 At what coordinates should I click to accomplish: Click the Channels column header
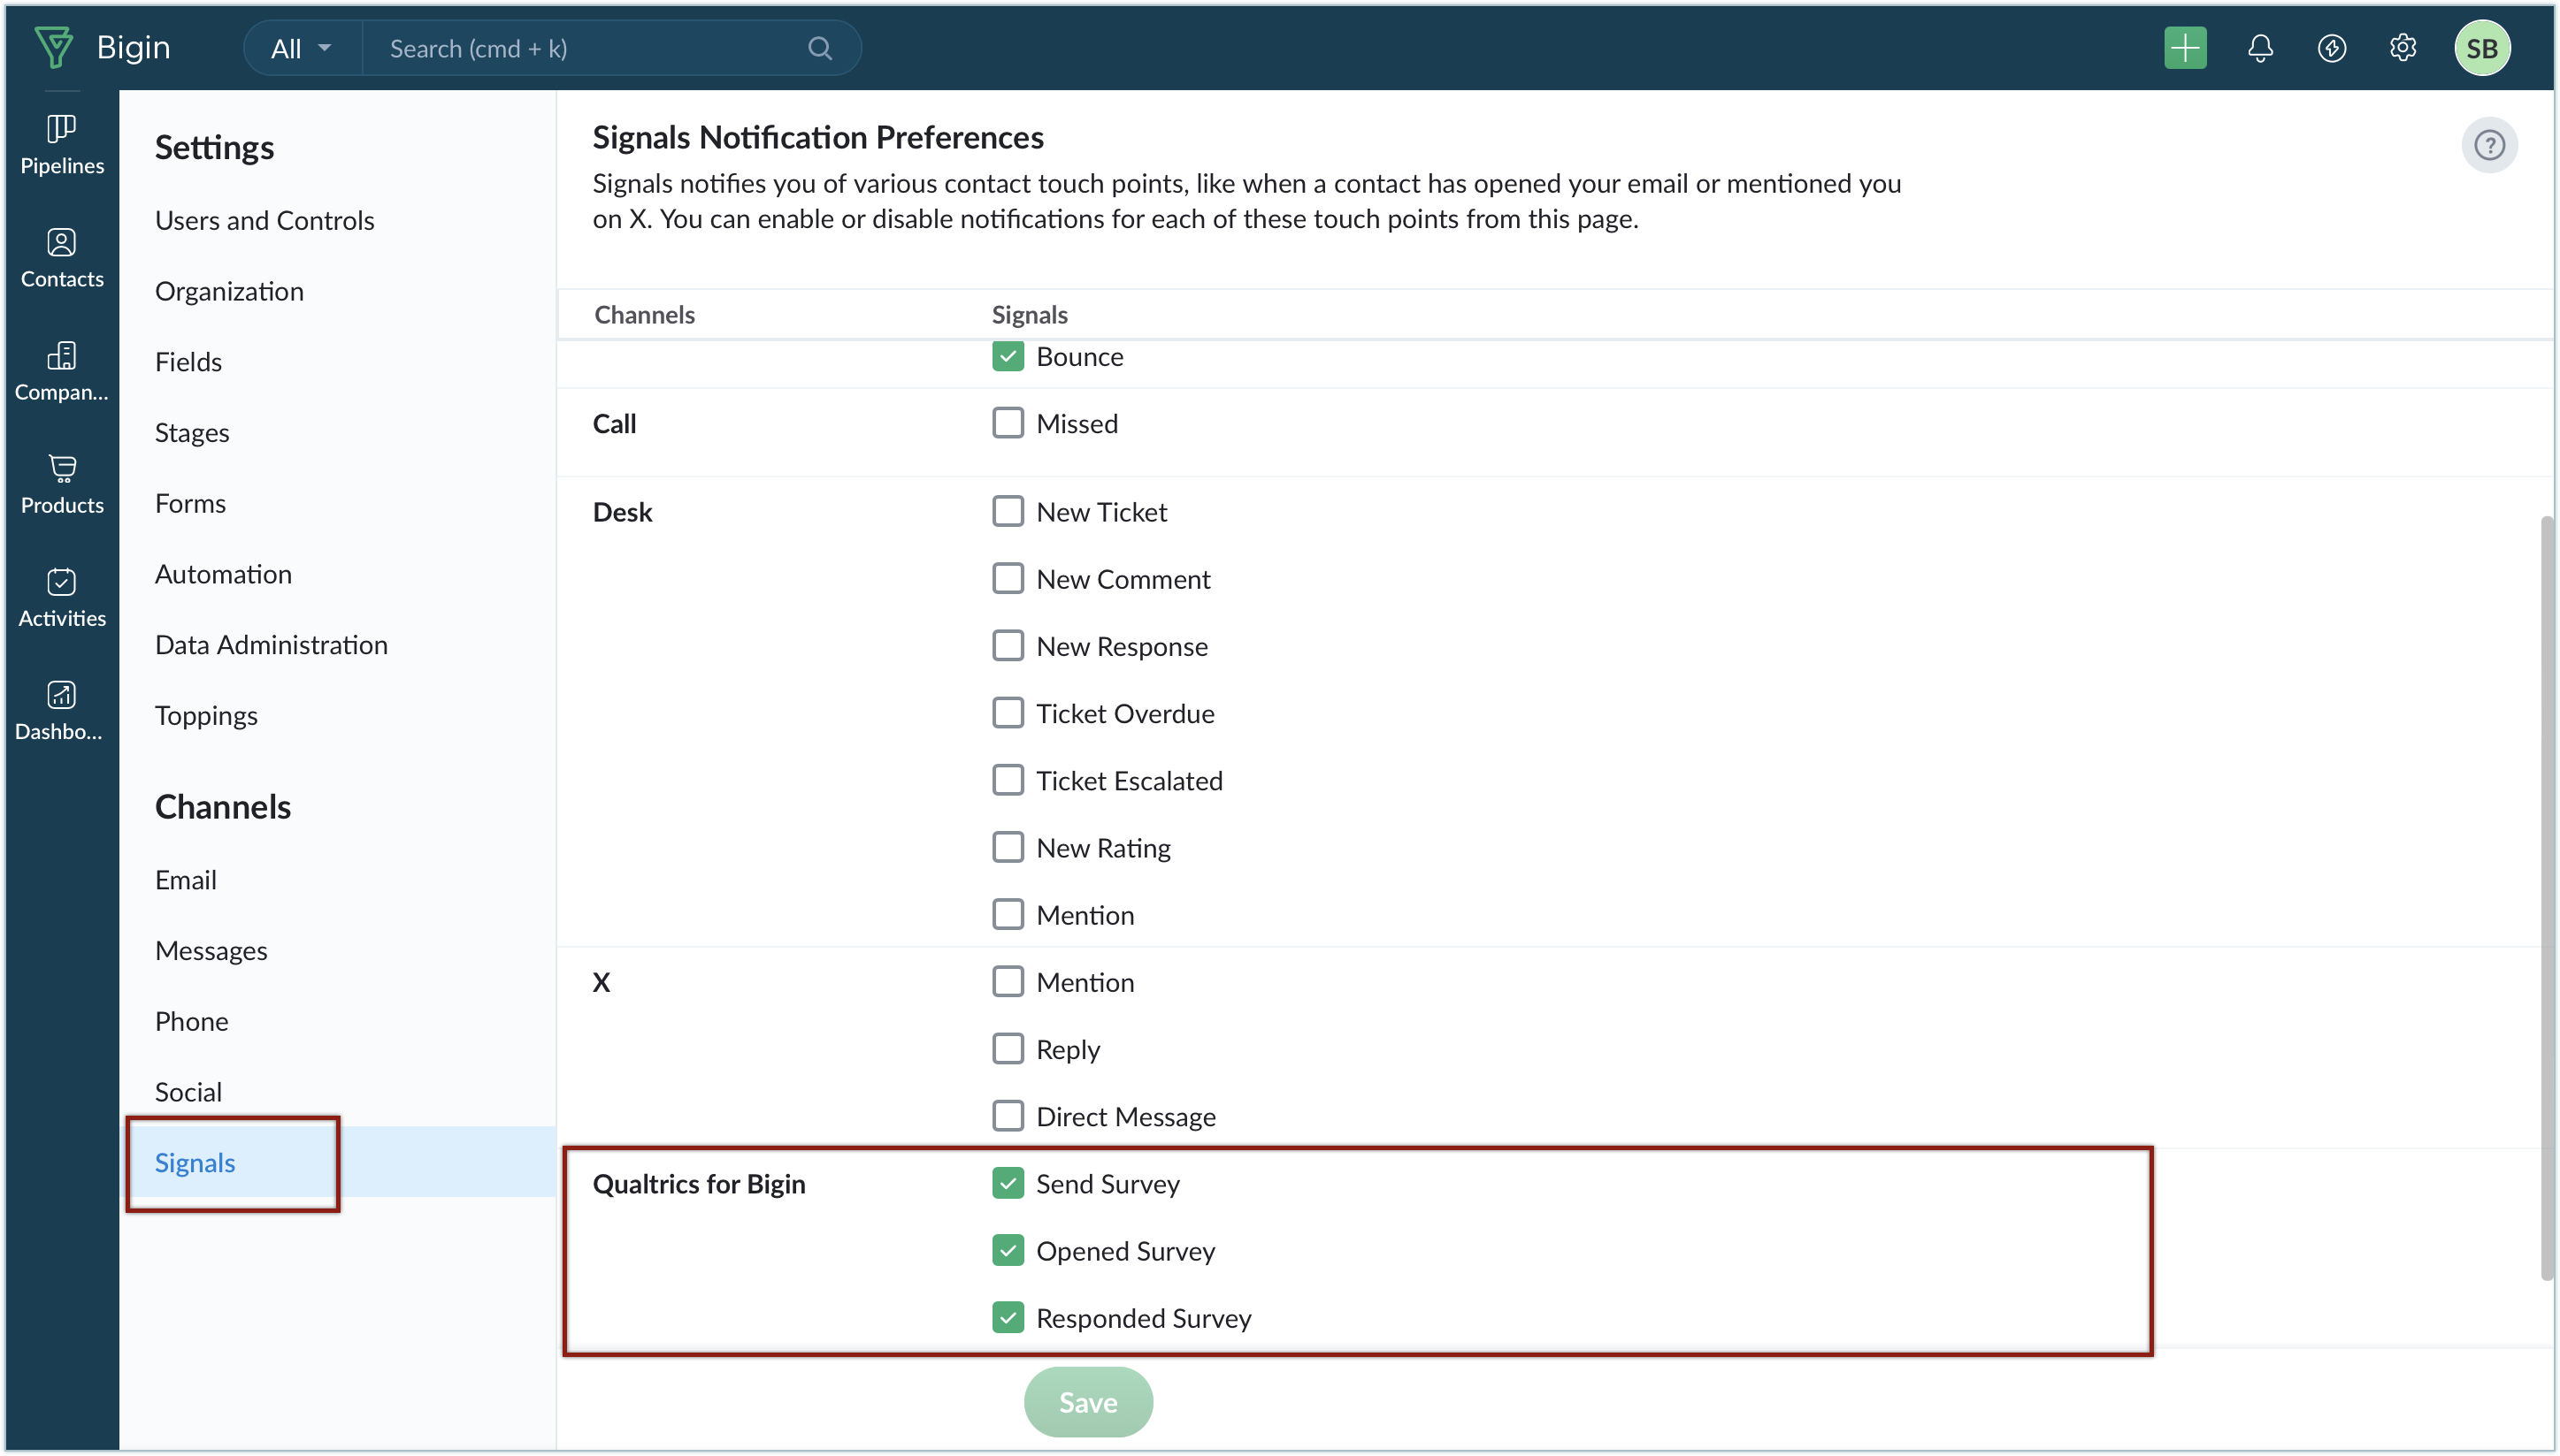click(x=644, y=314)
